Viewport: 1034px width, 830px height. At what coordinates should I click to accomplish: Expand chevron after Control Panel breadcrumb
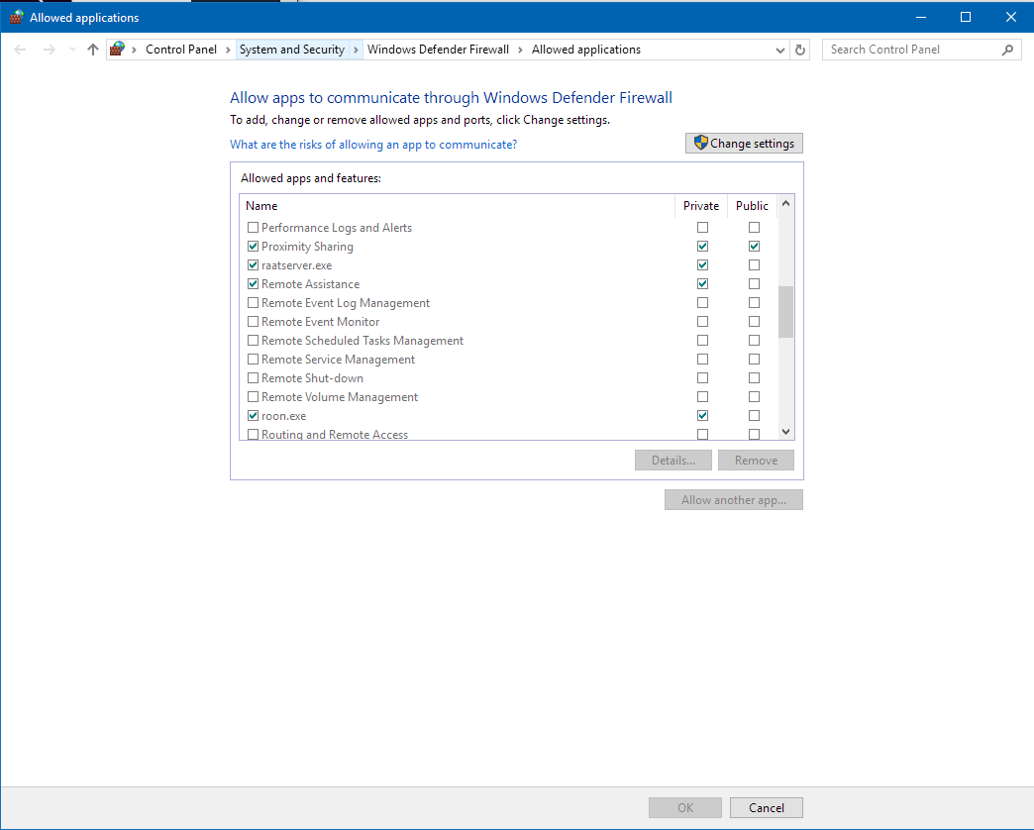(x=228, y=50)
